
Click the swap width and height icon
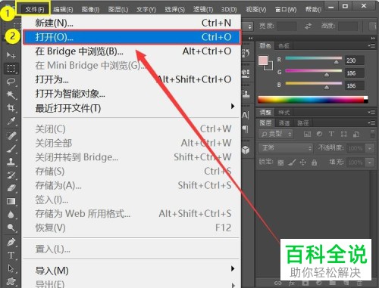point(308,26)
